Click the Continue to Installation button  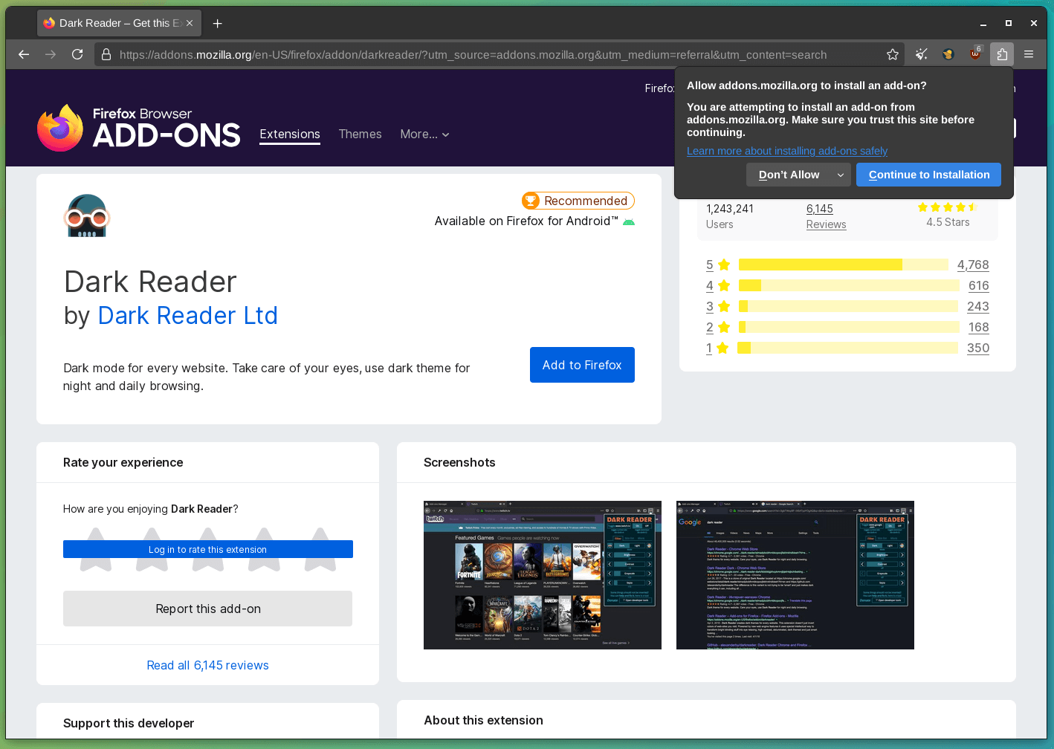(x=928, y=175)
